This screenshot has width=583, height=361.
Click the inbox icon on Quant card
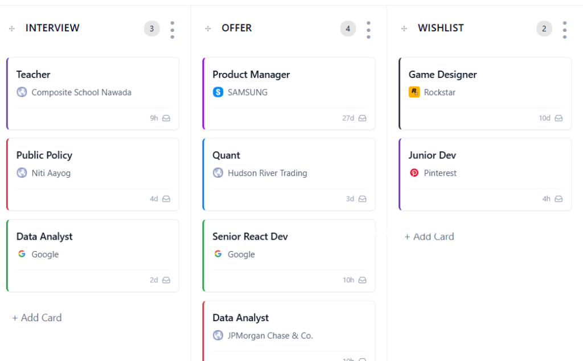363,199
